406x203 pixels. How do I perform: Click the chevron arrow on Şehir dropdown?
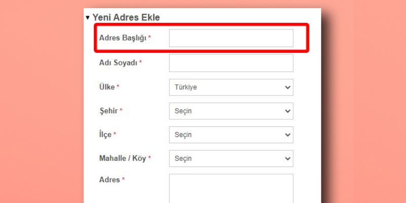(288, 111)
